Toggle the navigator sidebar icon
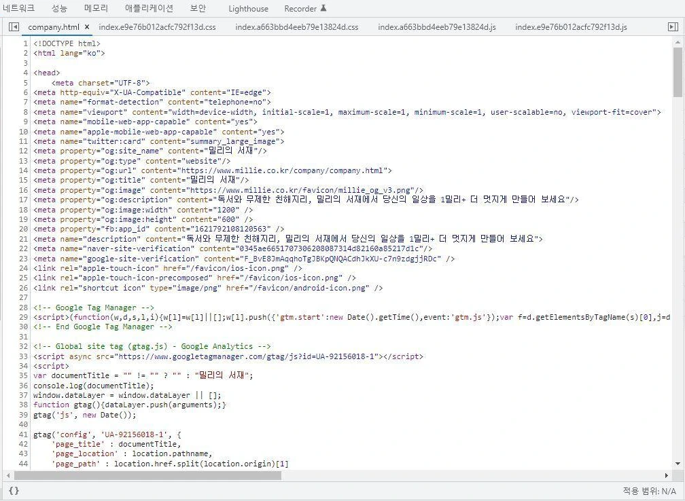The width and height of the screenshot is (685, 501). [14, 27]
